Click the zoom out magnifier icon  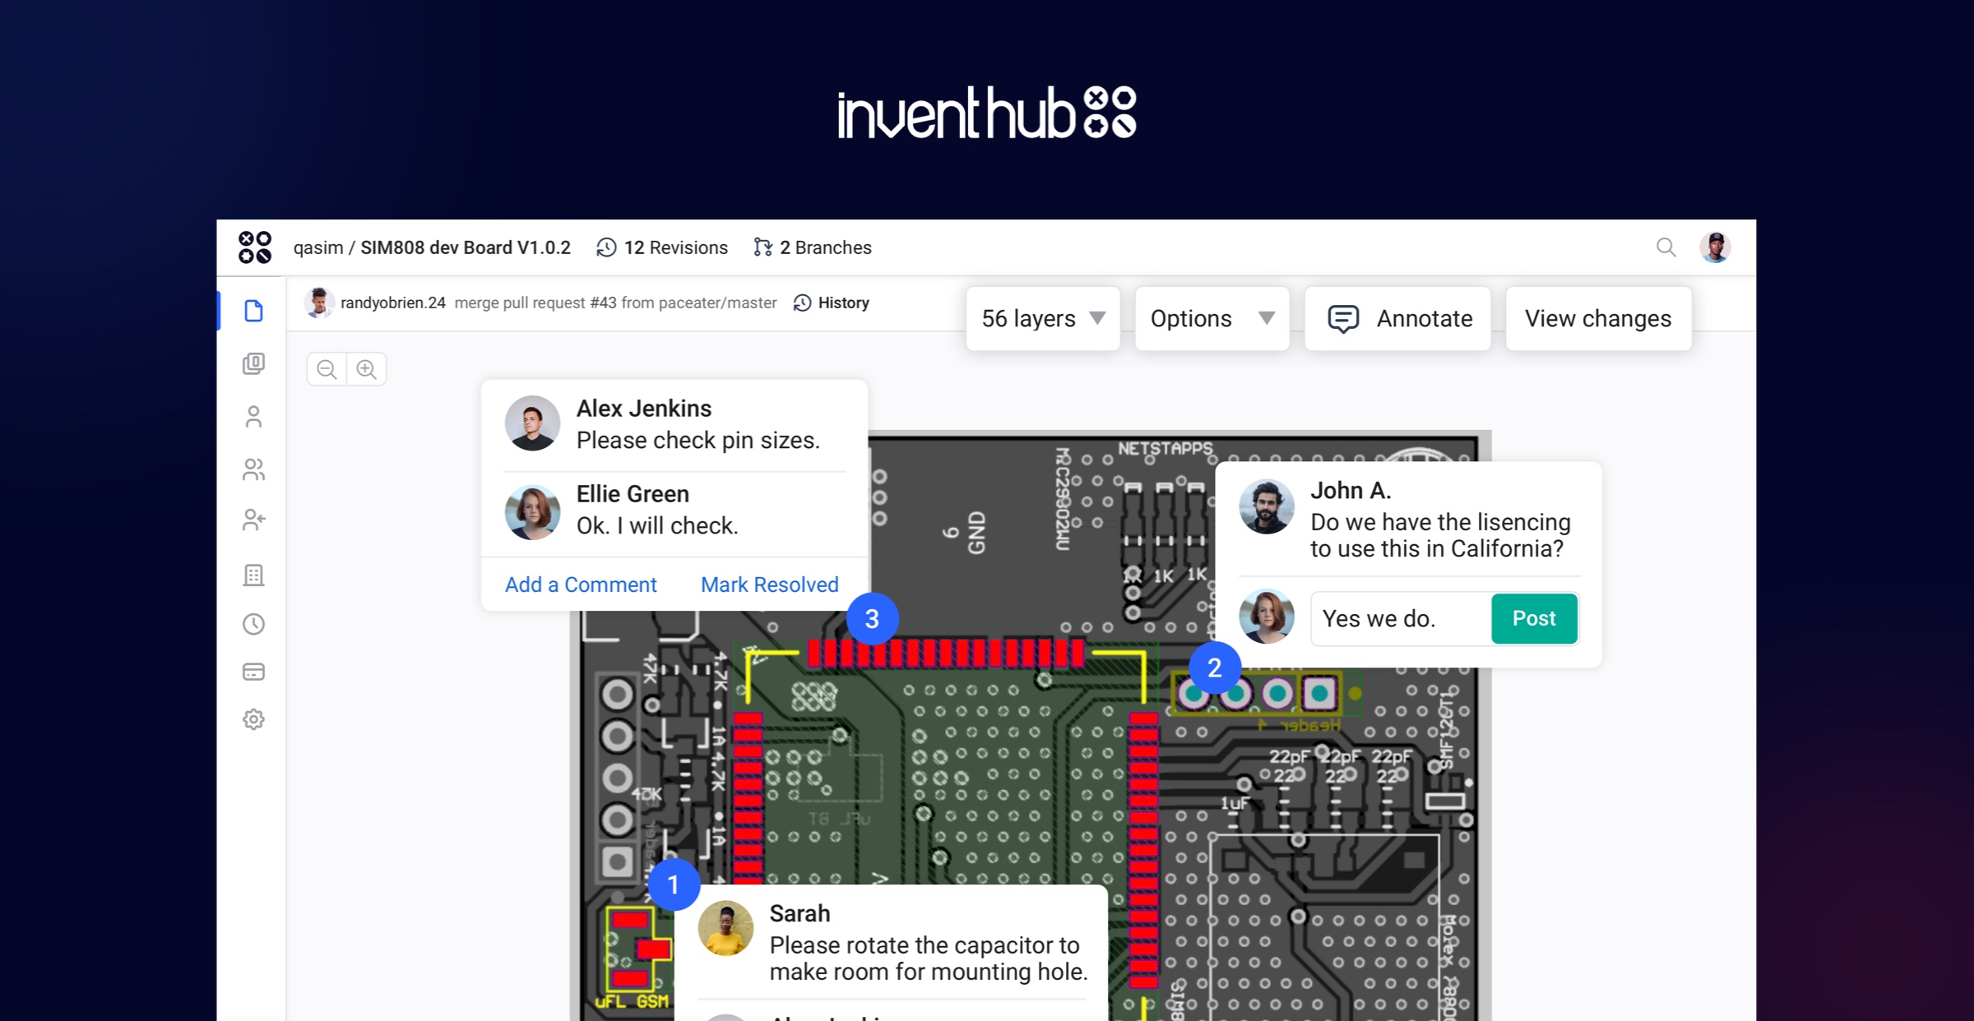click(327, 369)
